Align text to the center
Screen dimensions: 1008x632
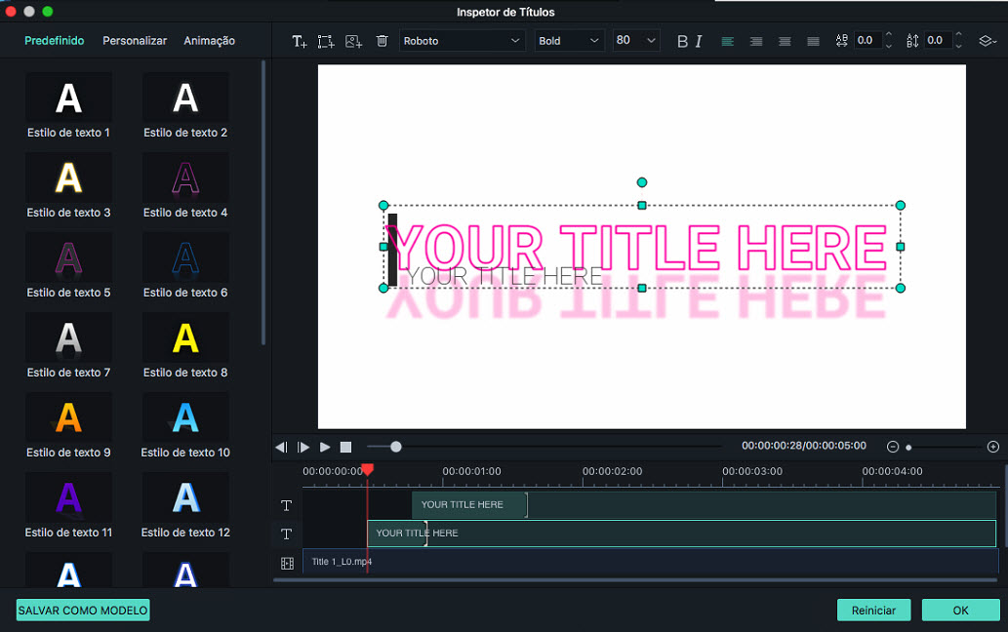[x=785, y=41]
